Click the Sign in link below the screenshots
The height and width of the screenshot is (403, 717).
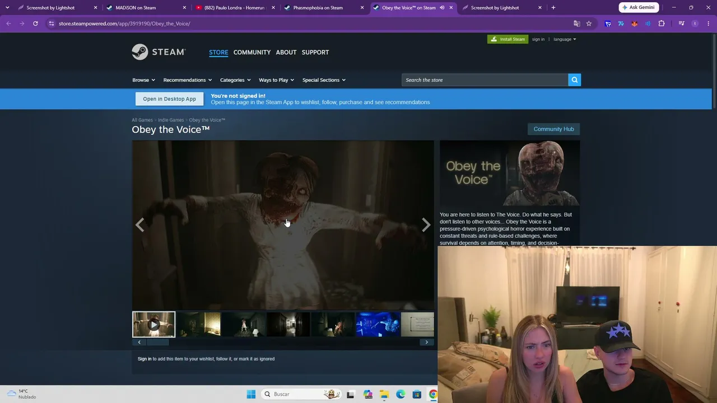pyautogui.click(x=145, y=359)
